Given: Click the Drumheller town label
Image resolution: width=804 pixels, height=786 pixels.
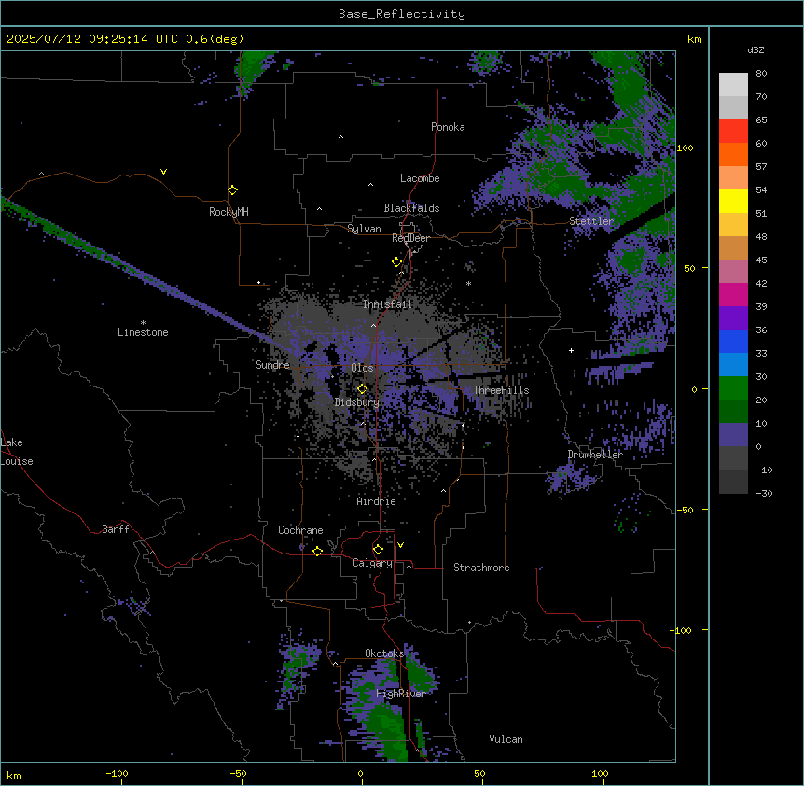Looking at the screenshot, I should pos(595,455).
